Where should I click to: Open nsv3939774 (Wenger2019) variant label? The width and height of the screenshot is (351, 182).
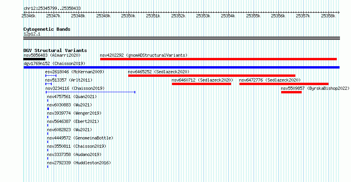coord(74,113)
